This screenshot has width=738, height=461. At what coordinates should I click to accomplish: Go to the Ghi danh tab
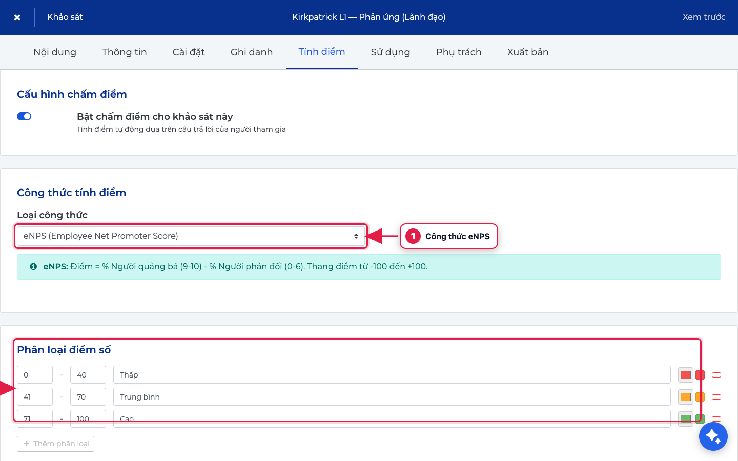[252, 52]
